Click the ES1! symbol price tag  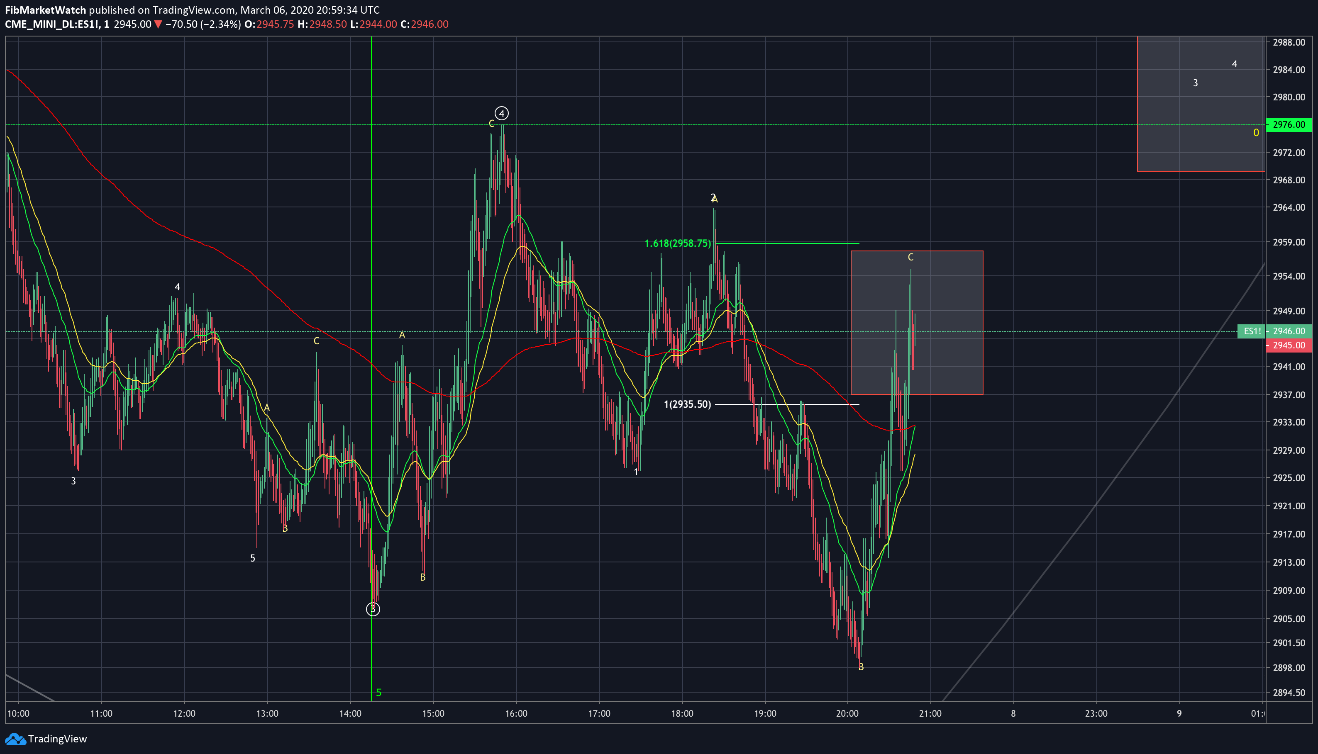1252,331
